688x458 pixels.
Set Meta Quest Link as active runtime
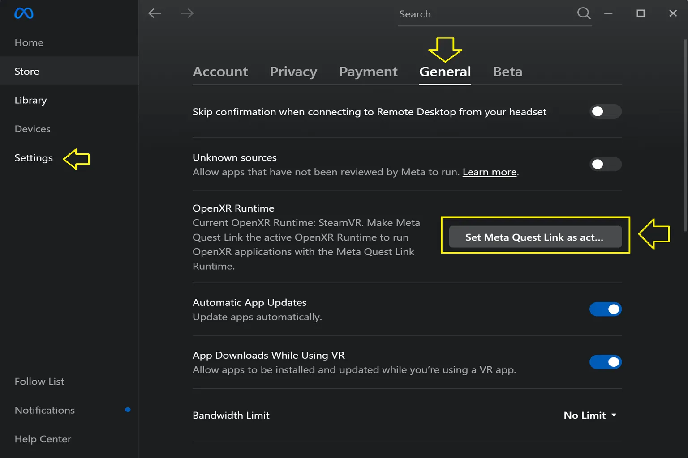535,237
